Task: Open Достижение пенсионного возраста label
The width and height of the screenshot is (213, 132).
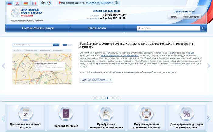Action: 26,126
